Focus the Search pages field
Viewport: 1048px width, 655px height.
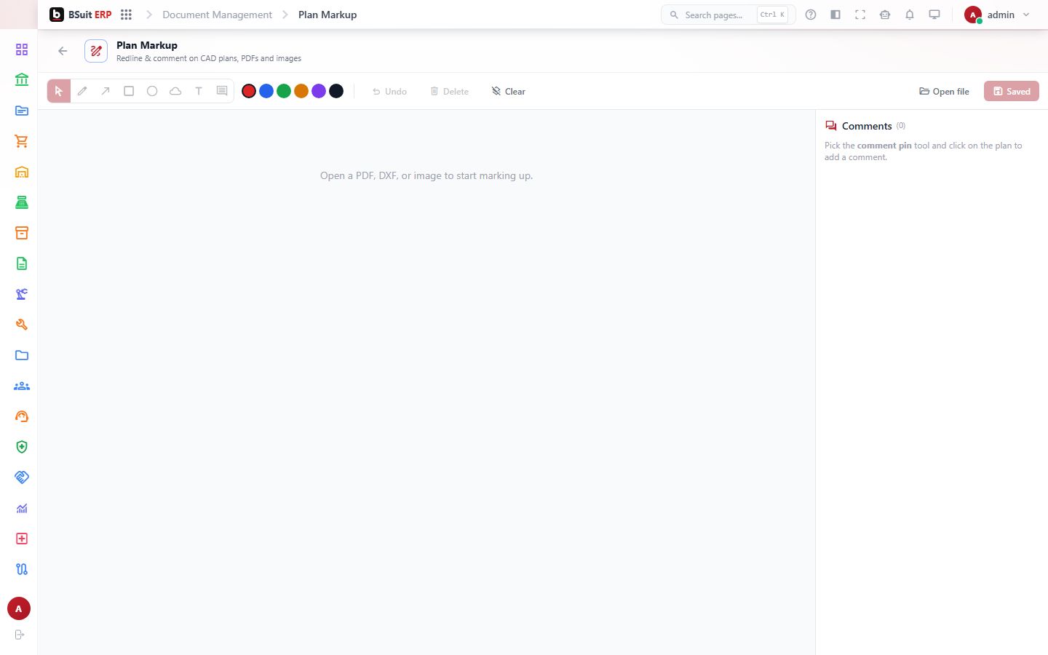(x=728, y=15)
